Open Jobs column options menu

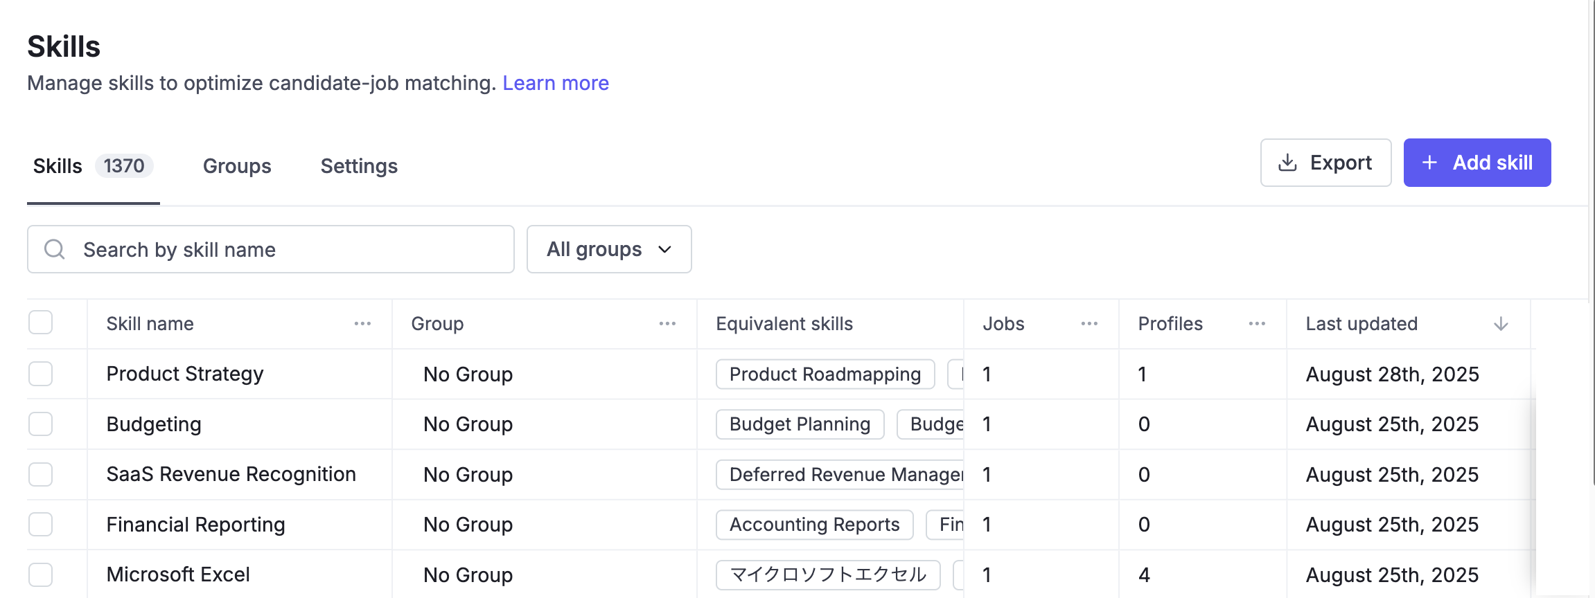pos(1089,324)
